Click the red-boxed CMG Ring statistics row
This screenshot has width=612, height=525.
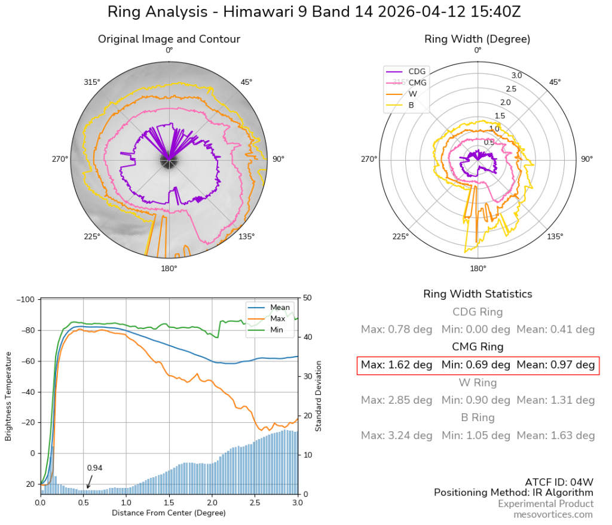478,365
